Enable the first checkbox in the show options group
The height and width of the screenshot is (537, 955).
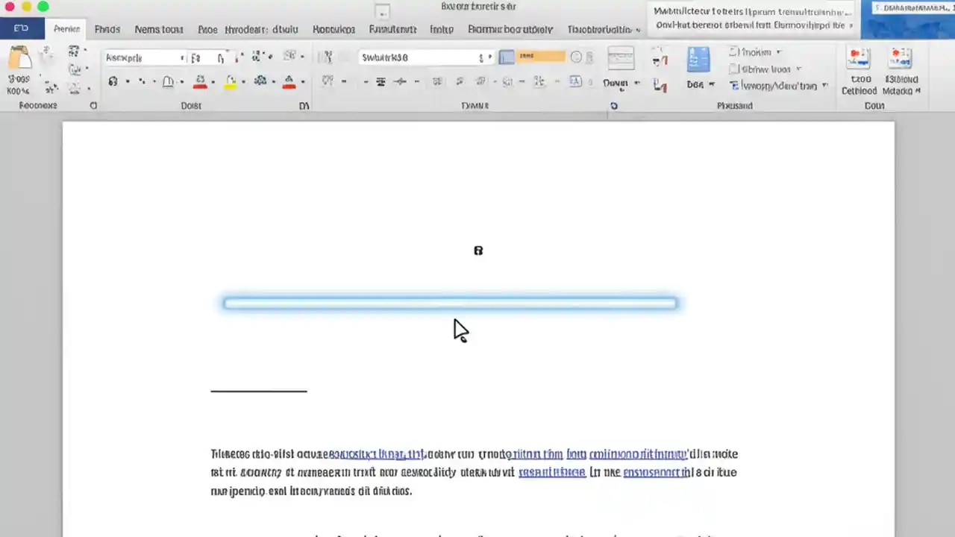tap(733, 51)
